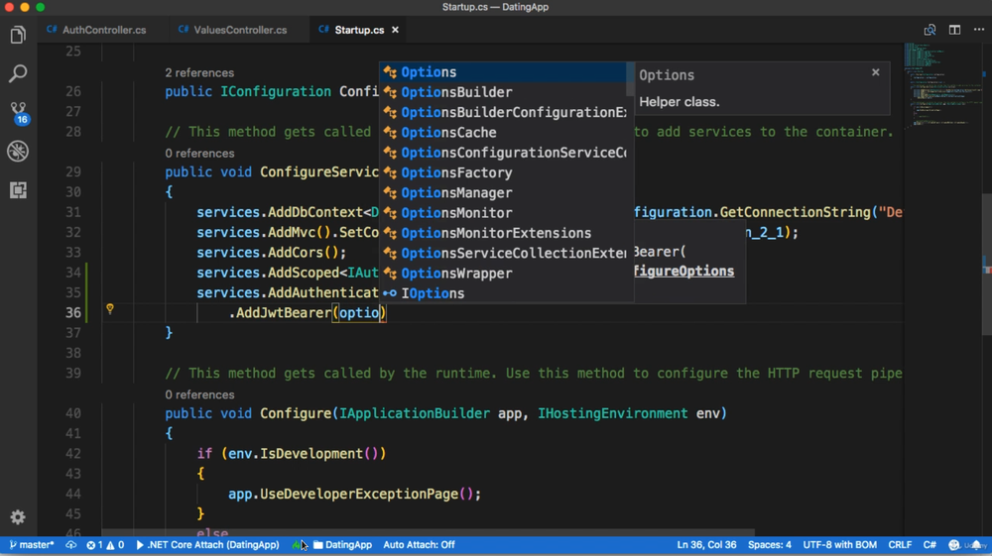This screenshot has height=556, width=992.
Task: Click the typed text optio on line 36
Action: click(359, 313)
